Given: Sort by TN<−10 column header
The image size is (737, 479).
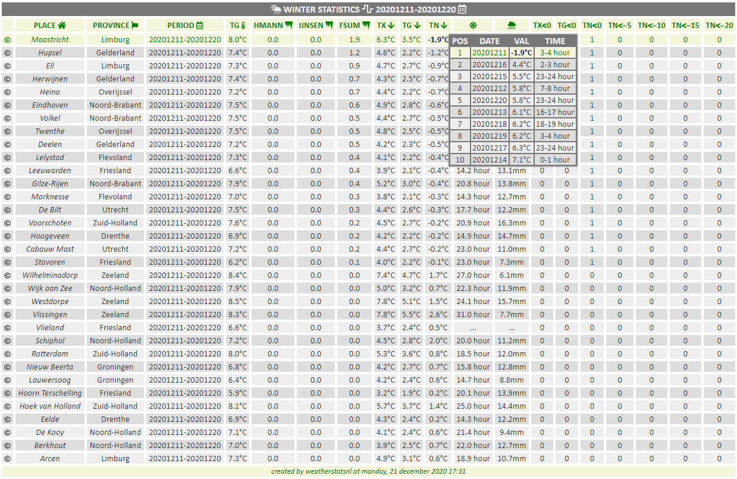Looking at the screenshot, I should 651,26.
